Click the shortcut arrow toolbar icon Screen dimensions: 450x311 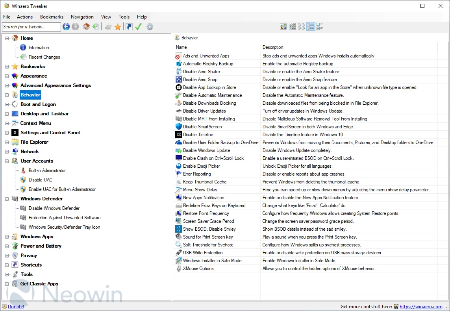[x=129, y=27]
